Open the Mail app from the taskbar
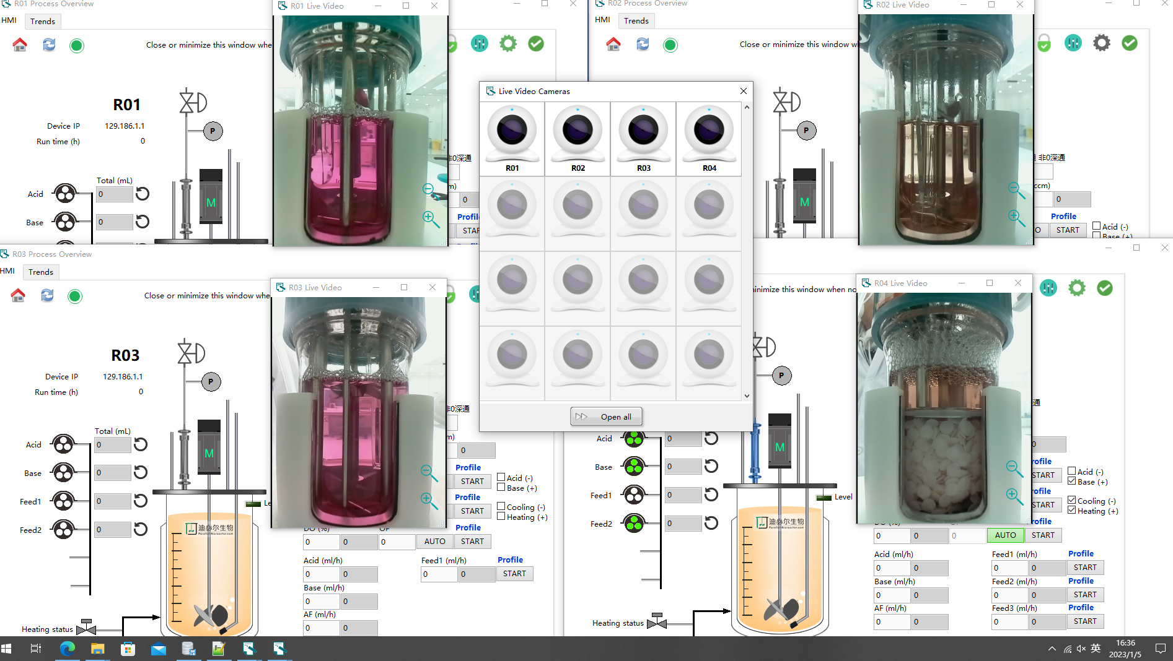Viewport: 1173px width, 661px height. [158, 649]
